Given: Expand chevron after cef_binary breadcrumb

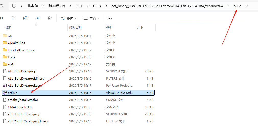Looking at the screenshot, I should coord(228,6).
